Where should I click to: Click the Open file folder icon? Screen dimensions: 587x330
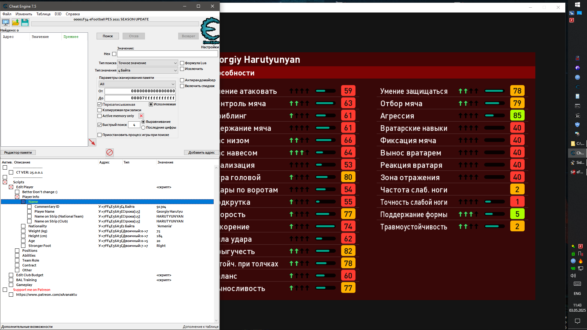[16, 22]
